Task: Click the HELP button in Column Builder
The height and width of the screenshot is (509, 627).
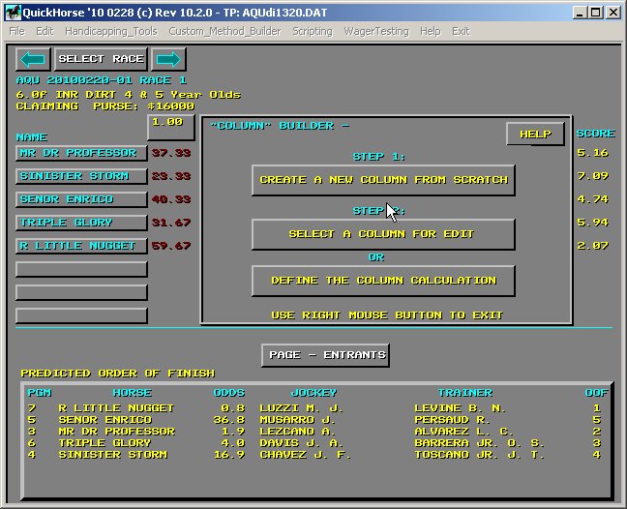Action: pos(535,135)
